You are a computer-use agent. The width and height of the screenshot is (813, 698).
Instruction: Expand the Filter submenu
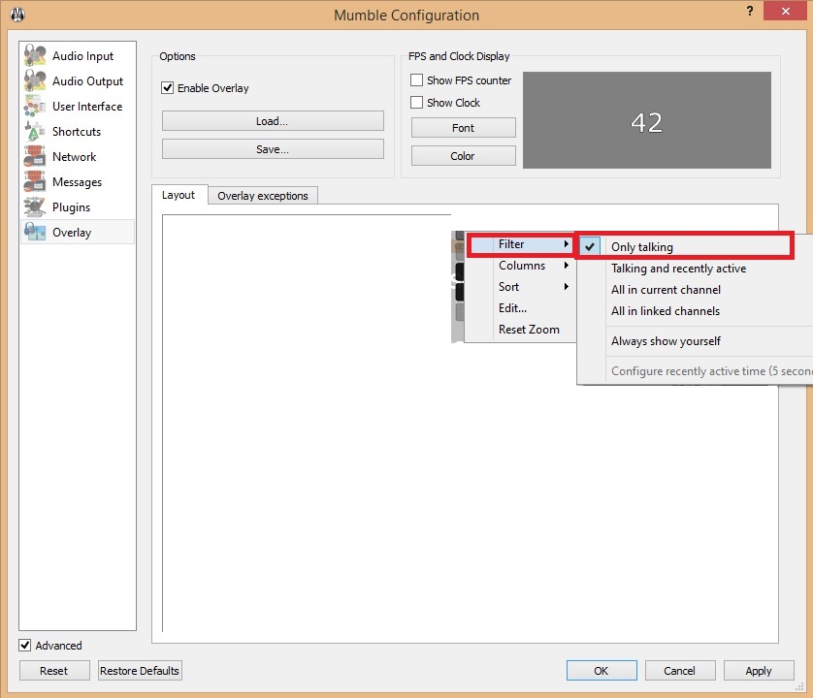[x=520, y=244]
